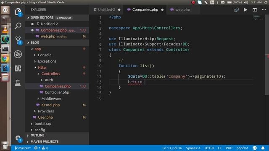
Task: Open User.php in the file tree
Action: click(57, 117)
